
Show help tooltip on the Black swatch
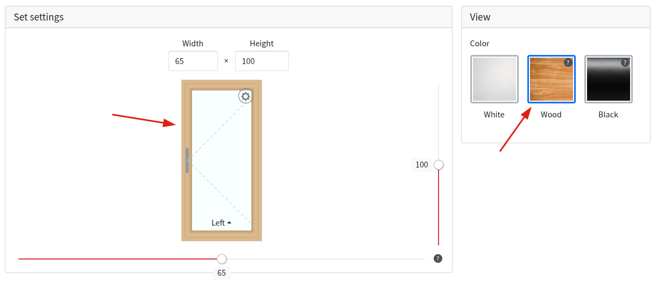pos(625,62)
